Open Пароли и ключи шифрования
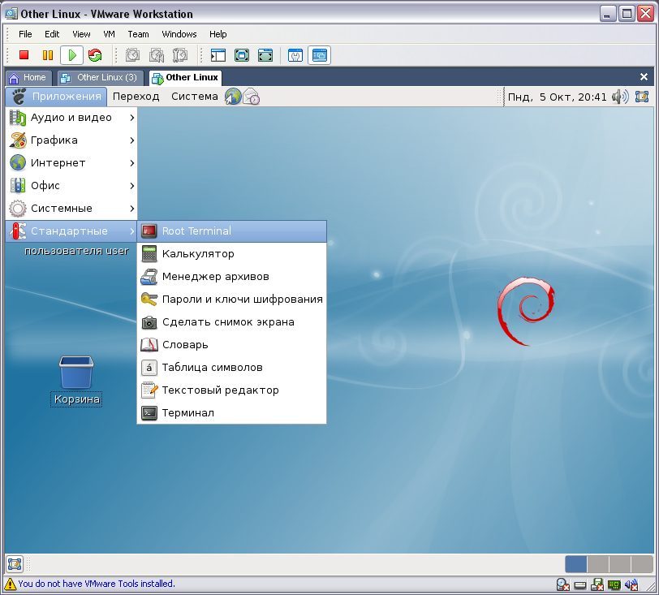Image resolution: width=659 pixels, height=595 pixels. tap(232, 300)
